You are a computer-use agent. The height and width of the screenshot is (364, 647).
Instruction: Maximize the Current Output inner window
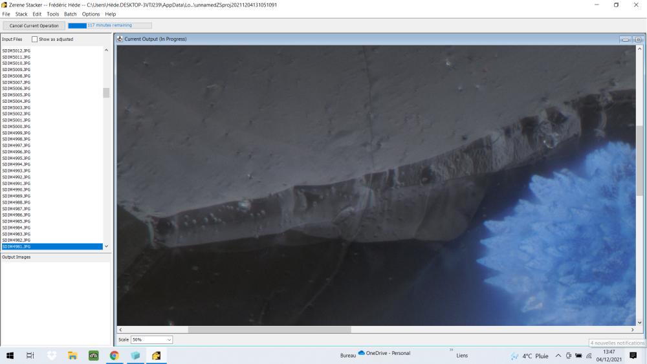tap(638, 39)
